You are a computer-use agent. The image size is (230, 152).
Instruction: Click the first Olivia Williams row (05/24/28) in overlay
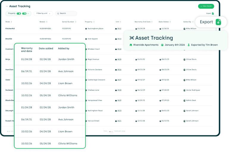coord(50,95)
